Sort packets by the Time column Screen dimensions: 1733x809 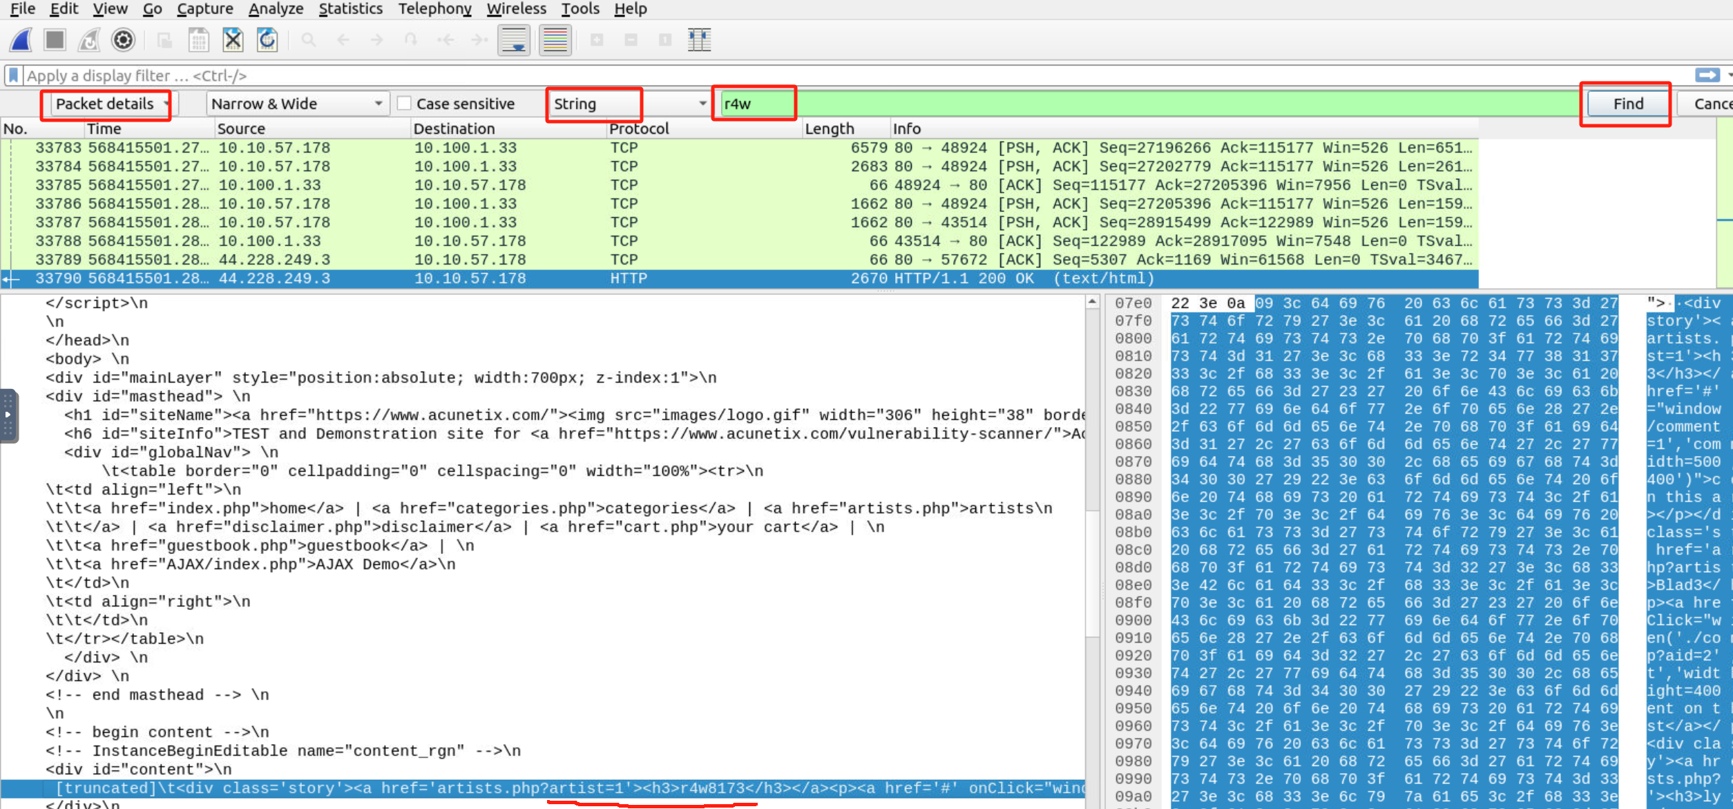150,129
